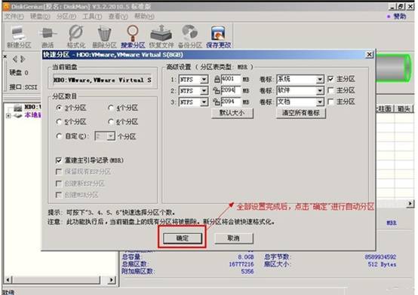Click lock icon beside partition 2 size
This screenshot has height=295, width=418.
217,90
